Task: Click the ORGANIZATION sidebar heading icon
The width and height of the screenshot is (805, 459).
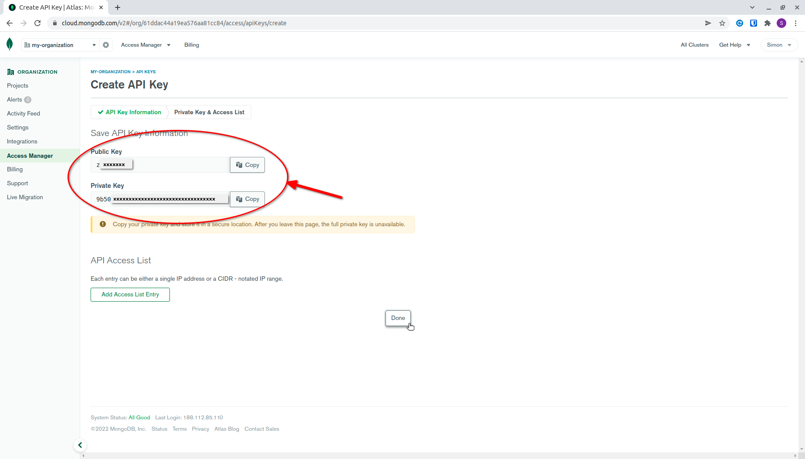Action: [x=10, y=72]
